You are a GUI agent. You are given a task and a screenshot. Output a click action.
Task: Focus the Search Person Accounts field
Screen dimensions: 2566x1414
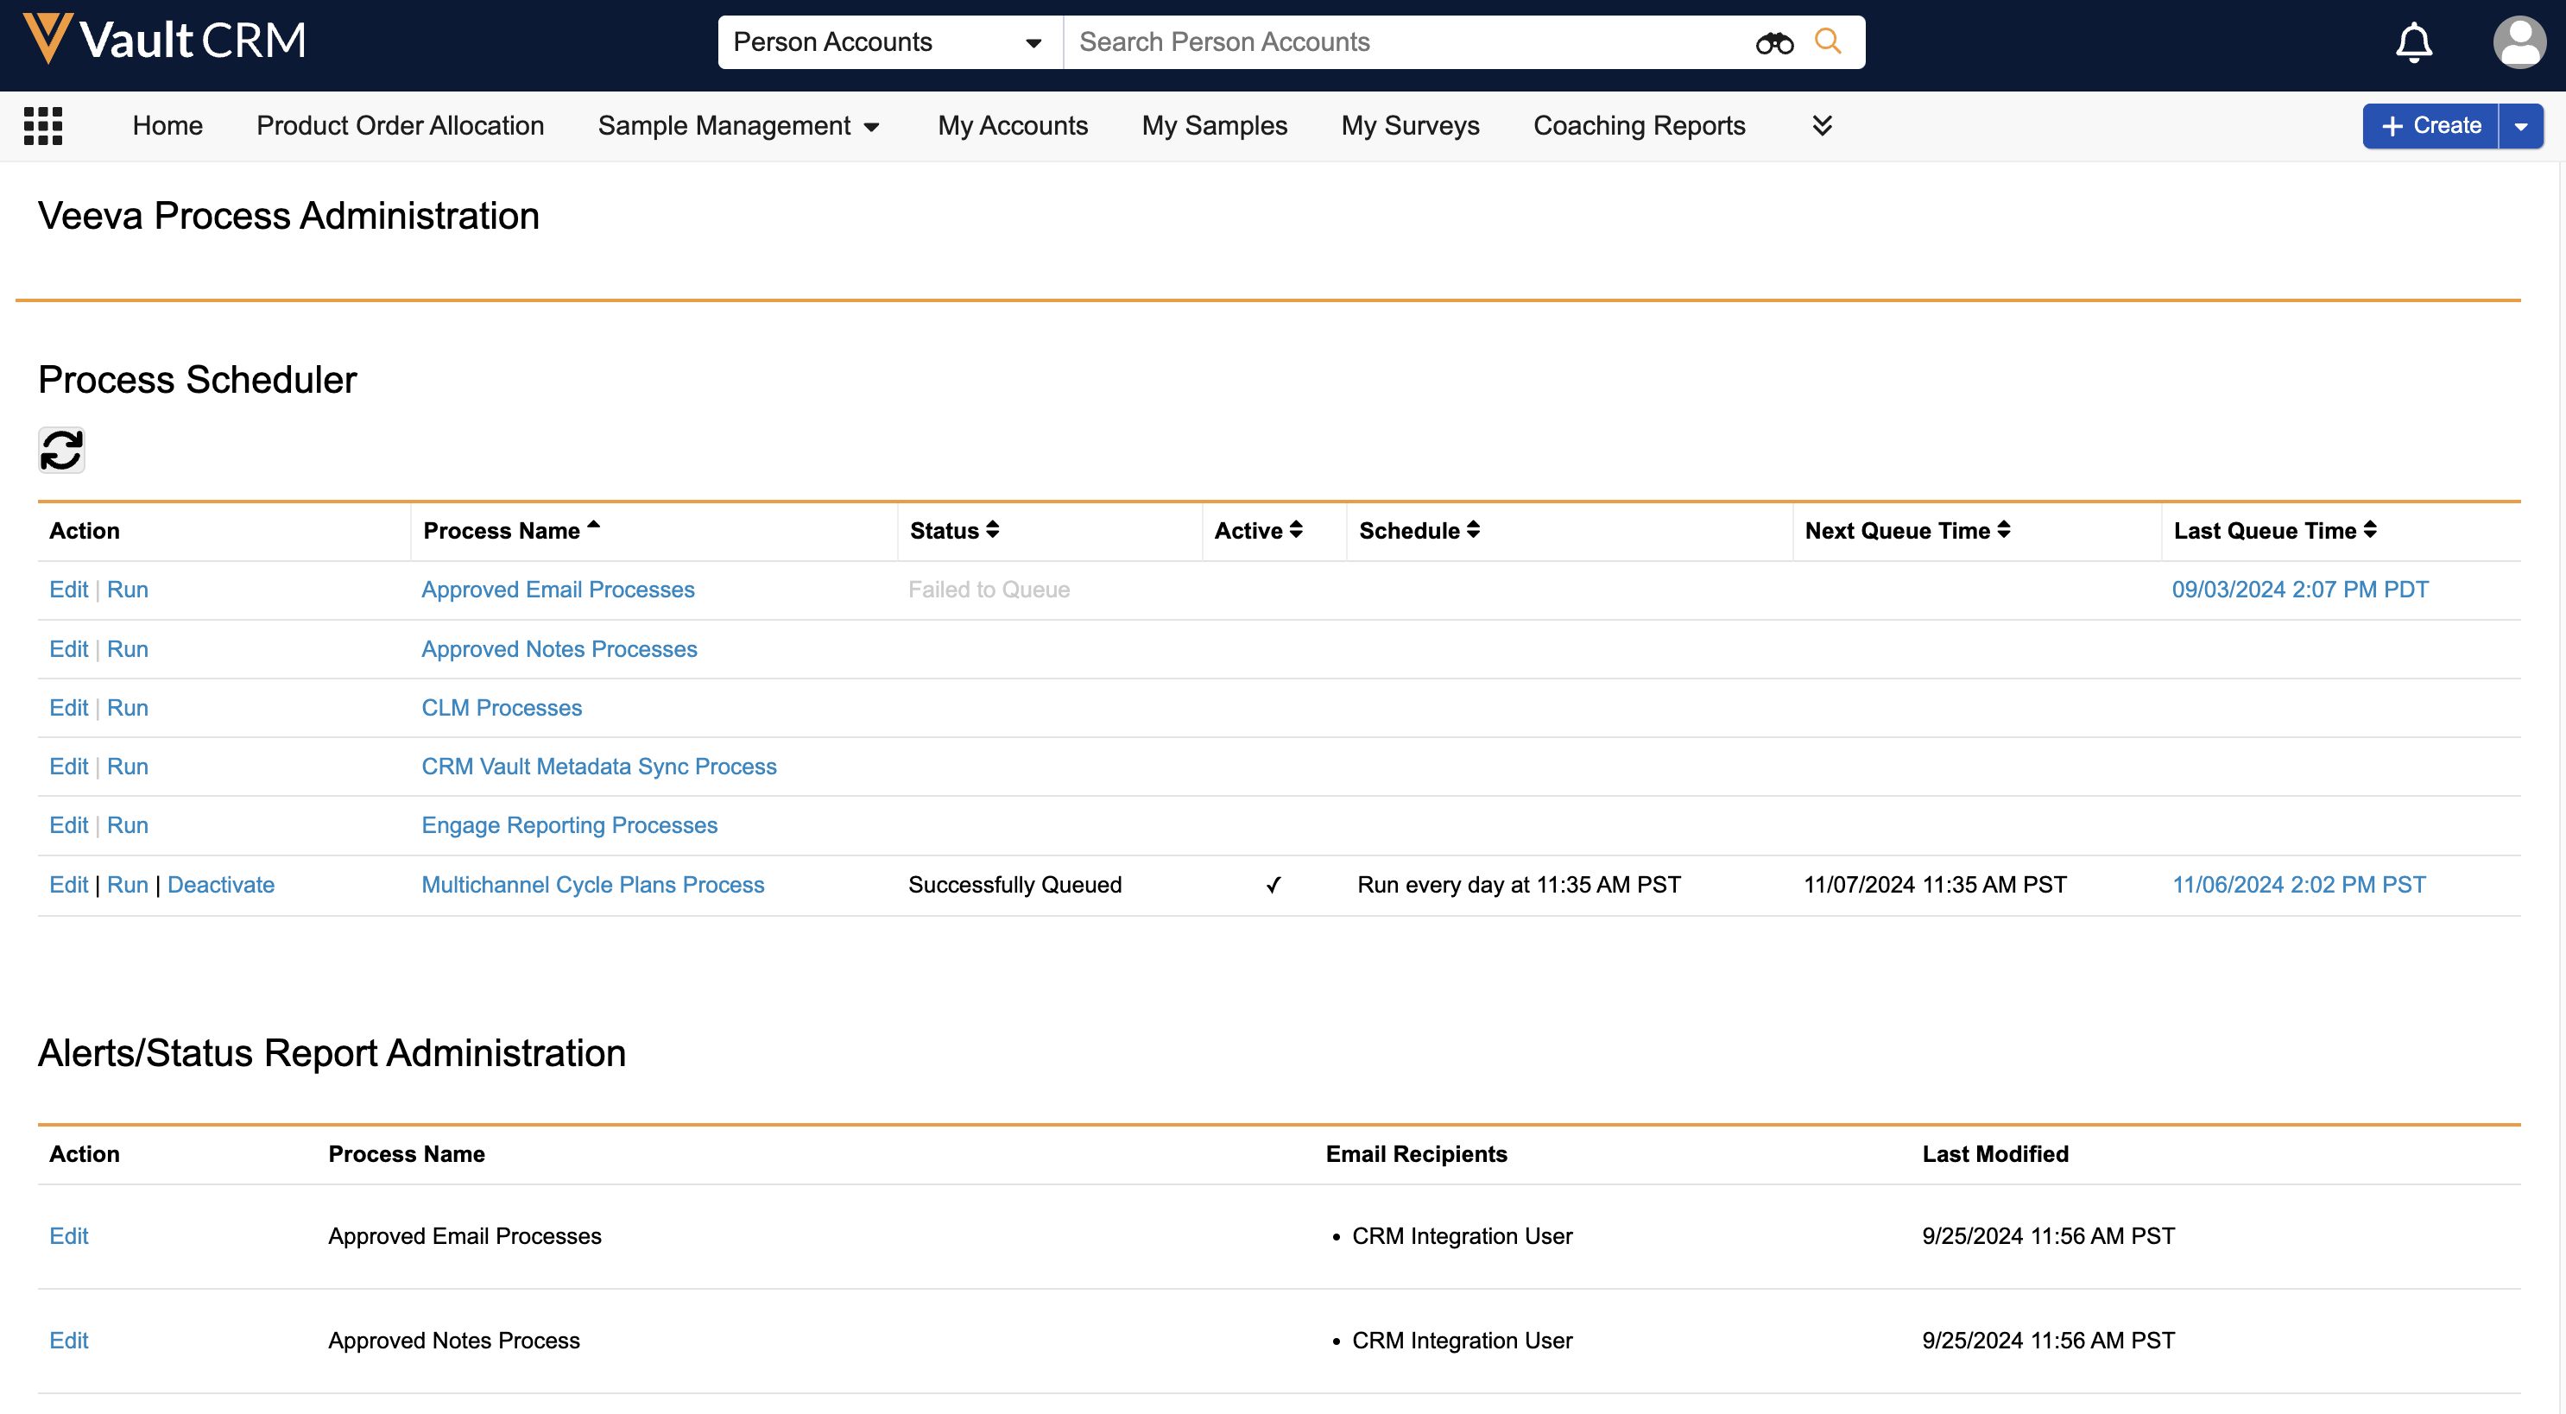coord(1405,41)
